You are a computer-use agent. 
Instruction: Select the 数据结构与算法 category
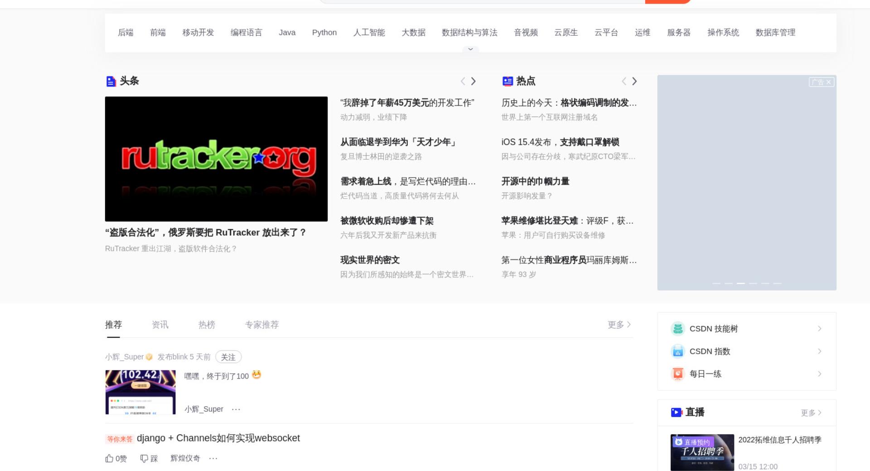pos(469,33)
